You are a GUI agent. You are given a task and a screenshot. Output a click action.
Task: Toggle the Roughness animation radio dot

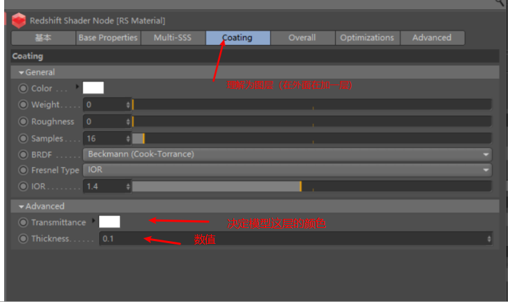pos(23,121)
